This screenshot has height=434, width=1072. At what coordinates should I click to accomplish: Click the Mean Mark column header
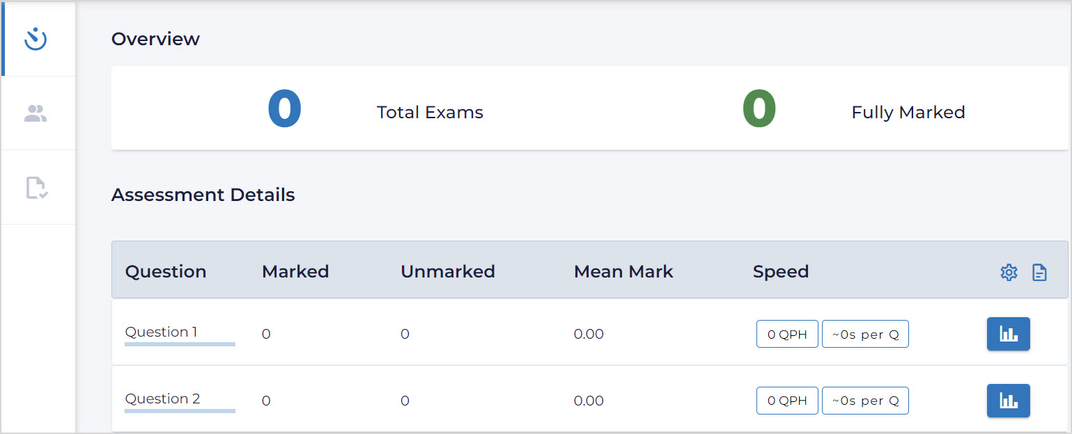pyautogui.click(x=623, y=271)
